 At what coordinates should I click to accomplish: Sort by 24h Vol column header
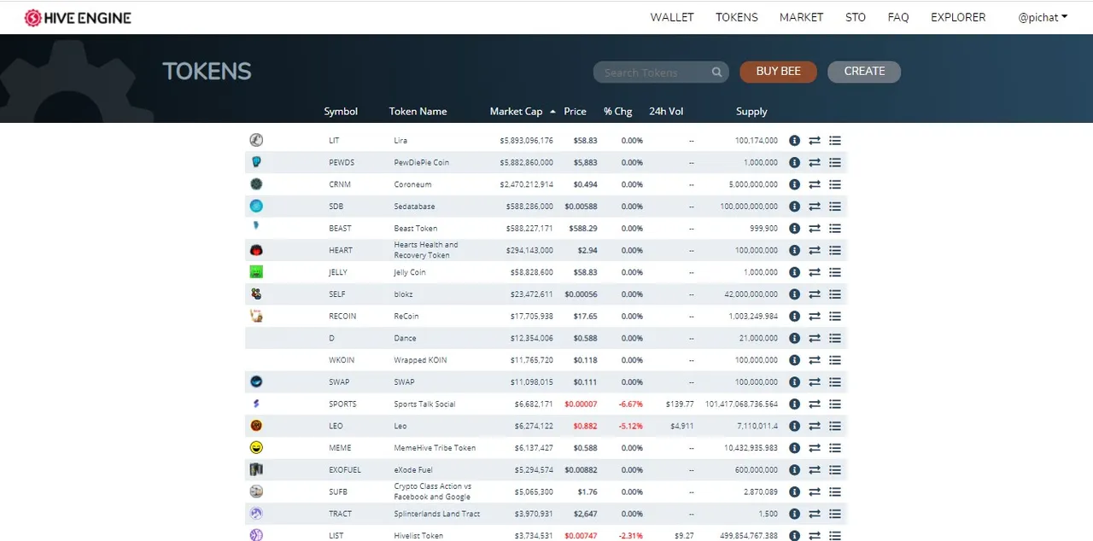click(666, 112)
